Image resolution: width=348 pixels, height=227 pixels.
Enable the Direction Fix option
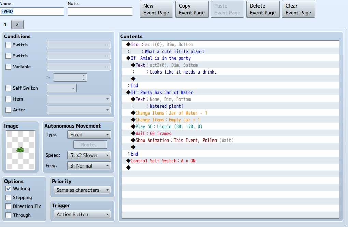tap(9, 206)
